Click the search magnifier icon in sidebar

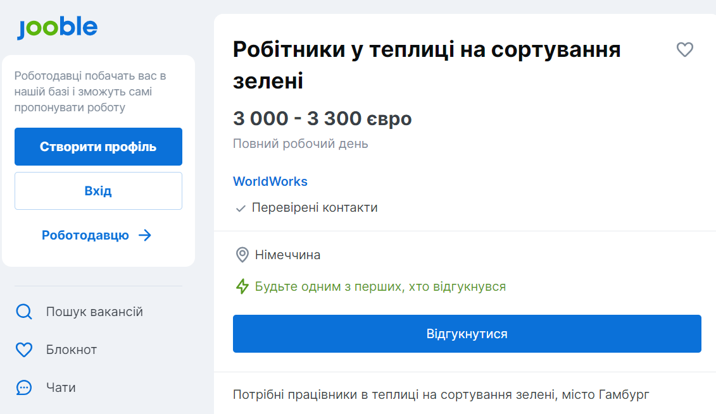click(x=24, y=311)
